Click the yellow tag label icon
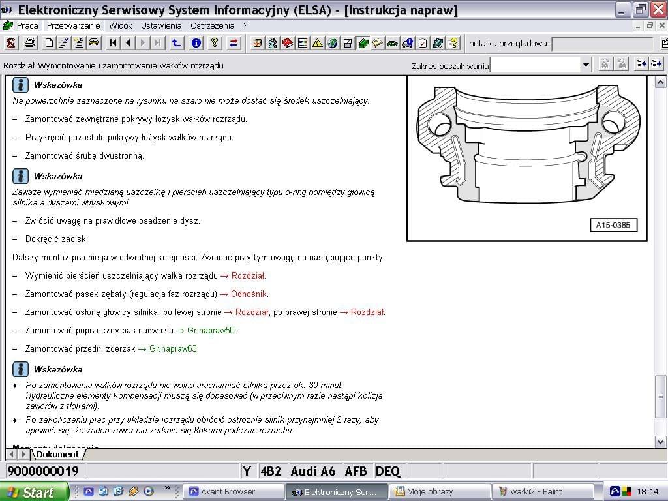The height and width of the screenshot is (501, 668). (x=378, y=42)
